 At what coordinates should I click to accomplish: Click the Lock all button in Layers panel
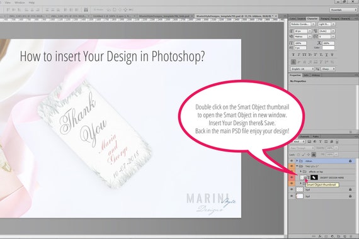[314, 155]
